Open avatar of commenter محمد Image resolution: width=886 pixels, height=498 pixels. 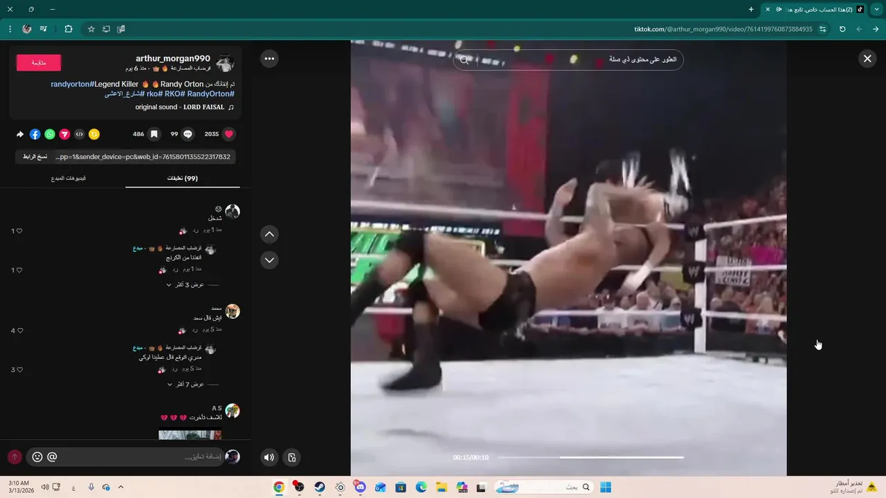coord(233,311)
